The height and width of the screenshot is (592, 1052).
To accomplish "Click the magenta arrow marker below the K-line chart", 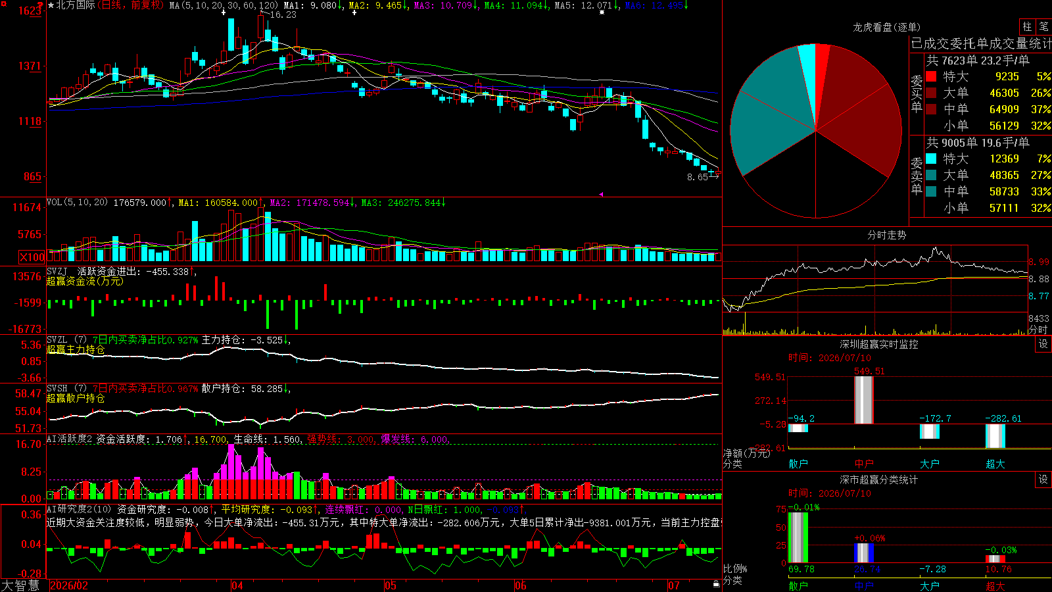I will [601, 194].
